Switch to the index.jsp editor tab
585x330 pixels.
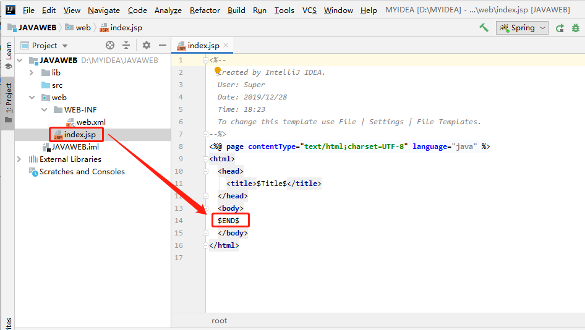click(203, 46)
